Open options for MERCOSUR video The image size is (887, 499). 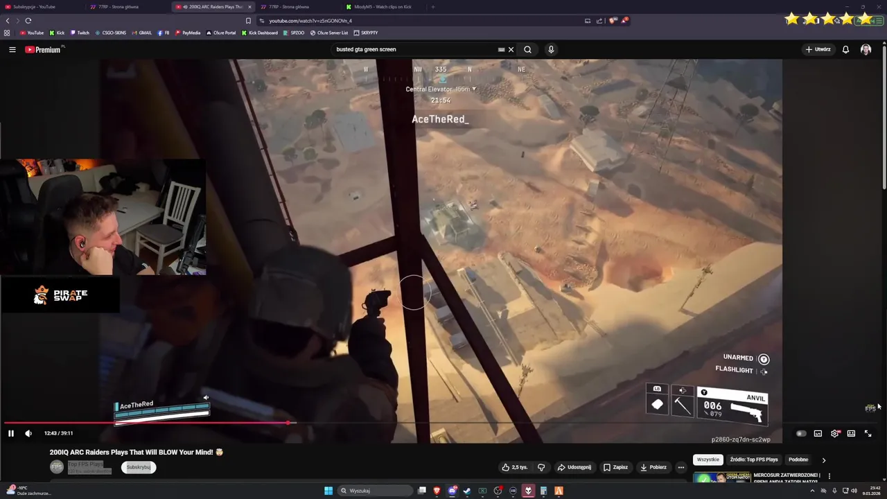(x=829, y=476)
